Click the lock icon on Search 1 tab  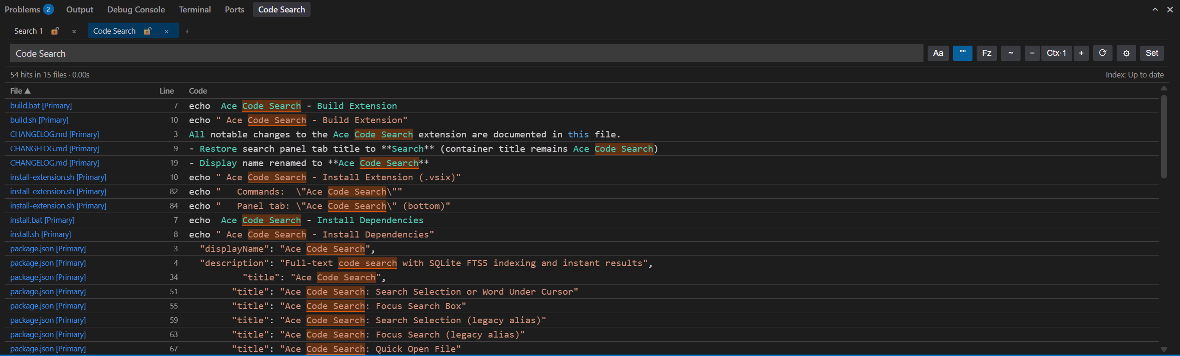click(x=55, y=31)
